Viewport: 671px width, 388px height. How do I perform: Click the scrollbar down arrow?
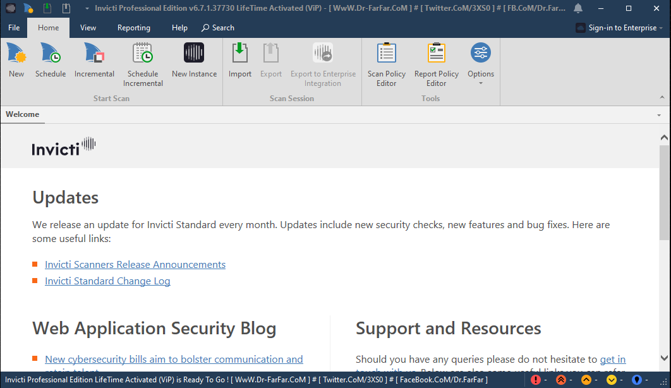[663, 358]
